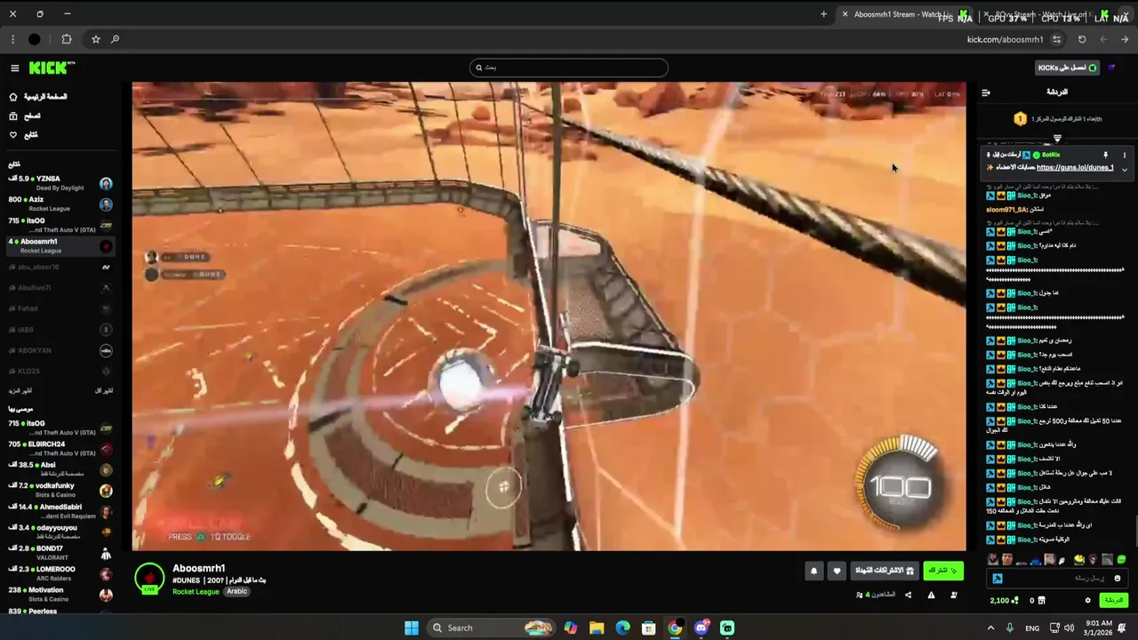Click the blue hammer badge in chat input
The width and height of the screenshot is (1138, 640).
[998, 579]
